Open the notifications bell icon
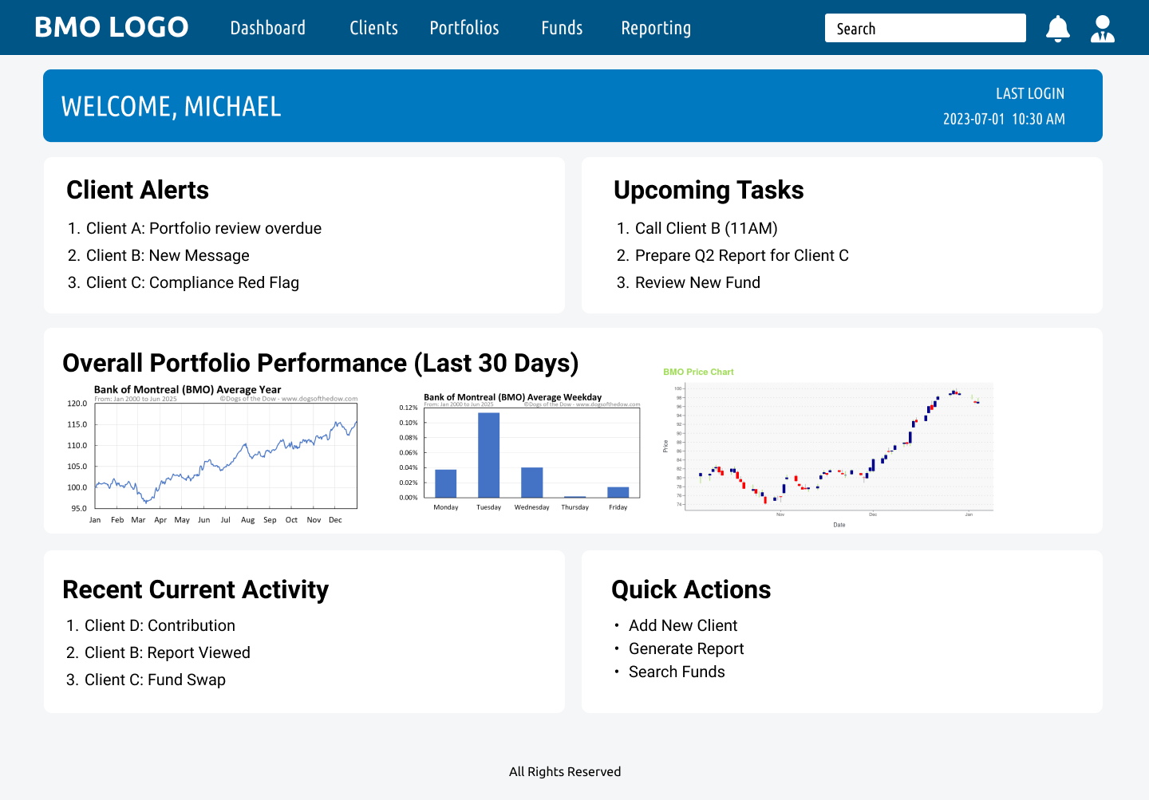The height and width of the screenshot is (800, 1149). pos(1058,29)
